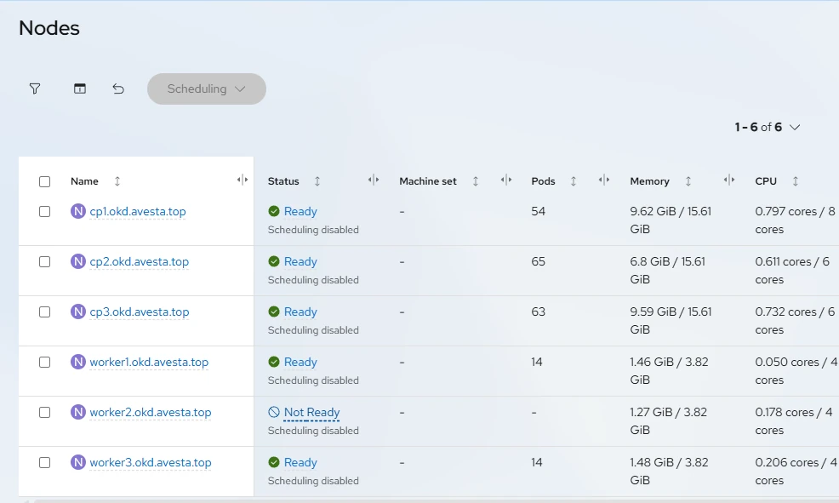Click the N node badge of worker1
Screen dimensions: 839x503
tap(78, 363)
